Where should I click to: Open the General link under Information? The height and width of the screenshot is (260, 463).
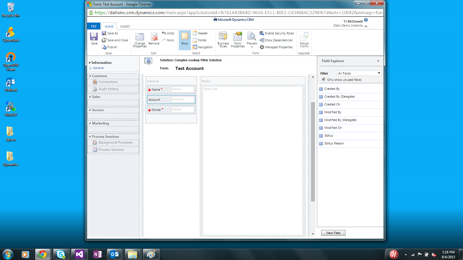coord(98,68)
